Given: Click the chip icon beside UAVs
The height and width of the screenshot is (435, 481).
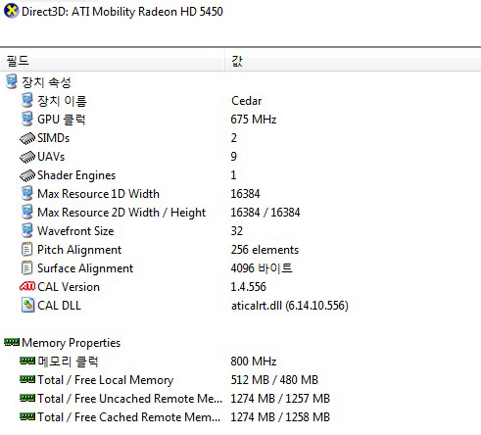Looking at the screenshot, I should (x=27, y=157).
